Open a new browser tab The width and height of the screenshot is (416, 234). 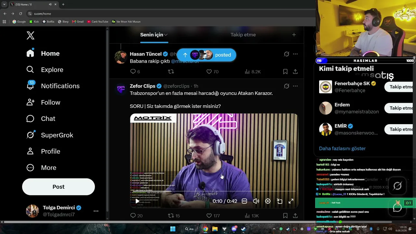point(63,5)
